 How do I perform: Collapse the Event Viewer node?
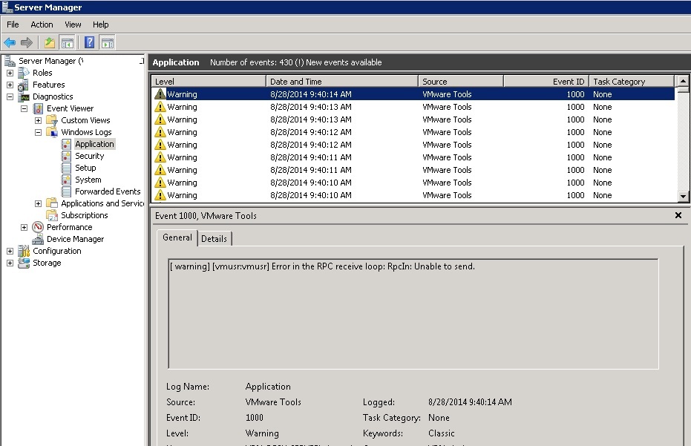point(24,109)
